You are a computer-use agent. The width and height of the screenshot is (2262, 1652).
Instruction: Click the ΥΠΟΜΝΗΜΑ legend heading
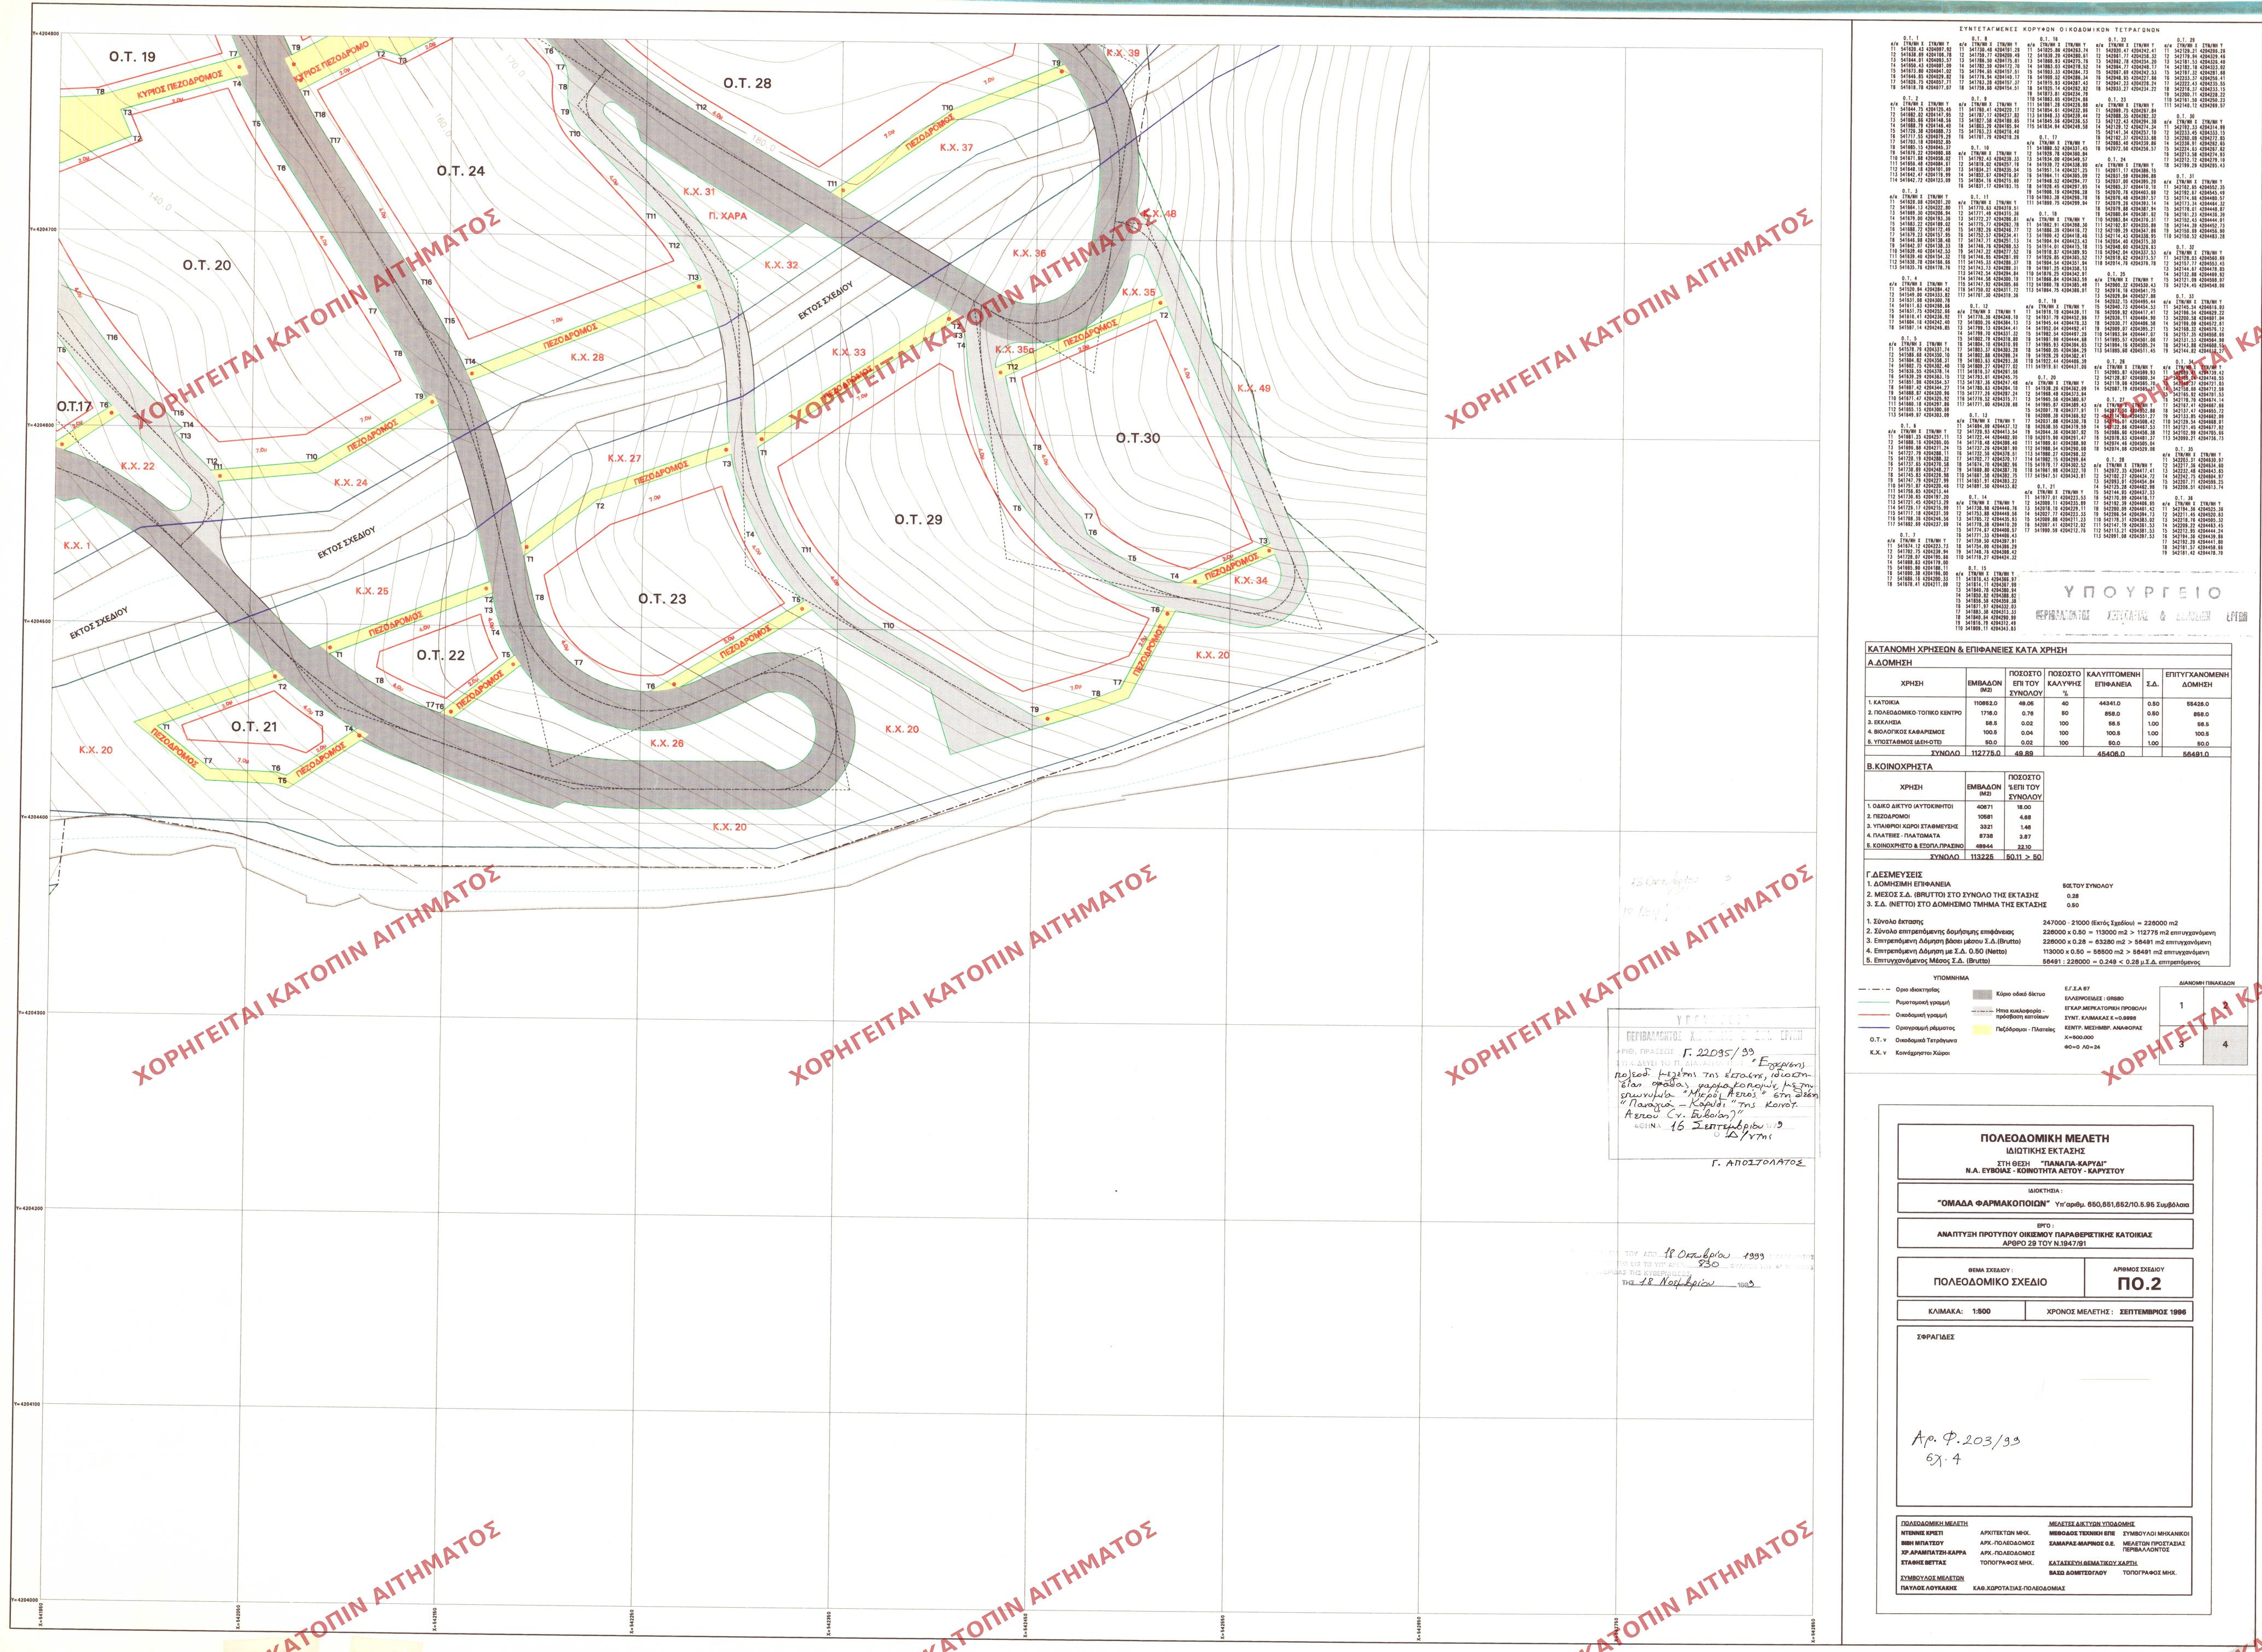(x=1951, y=978)
